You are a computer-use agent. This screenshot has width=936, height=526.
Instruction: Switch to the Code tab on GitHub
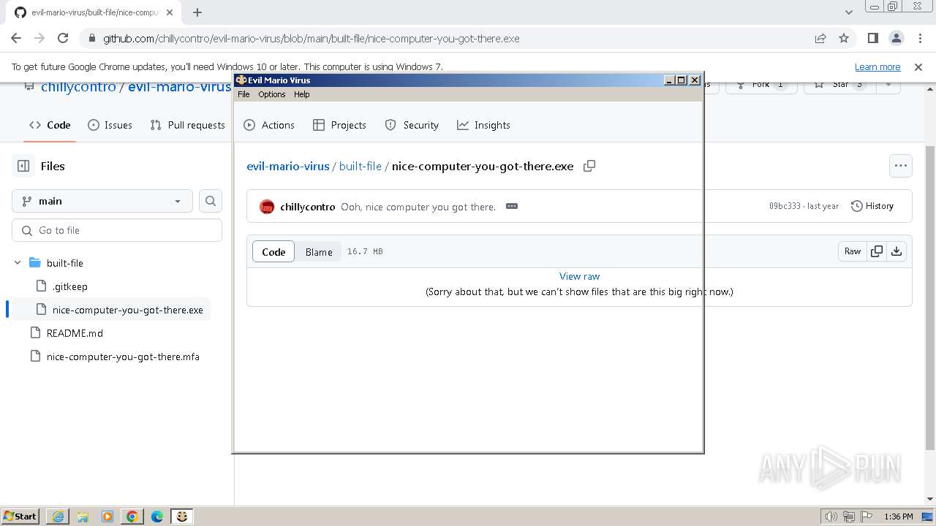pos(50,125)
